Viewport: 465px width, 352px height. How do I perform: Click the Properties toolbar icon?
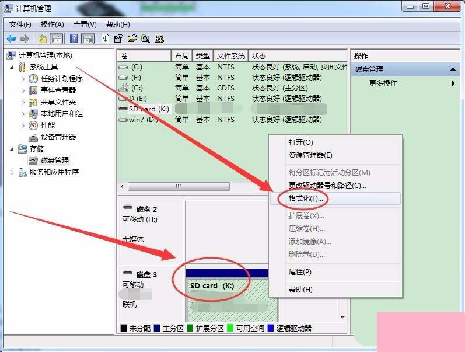(x=118, y=39)
